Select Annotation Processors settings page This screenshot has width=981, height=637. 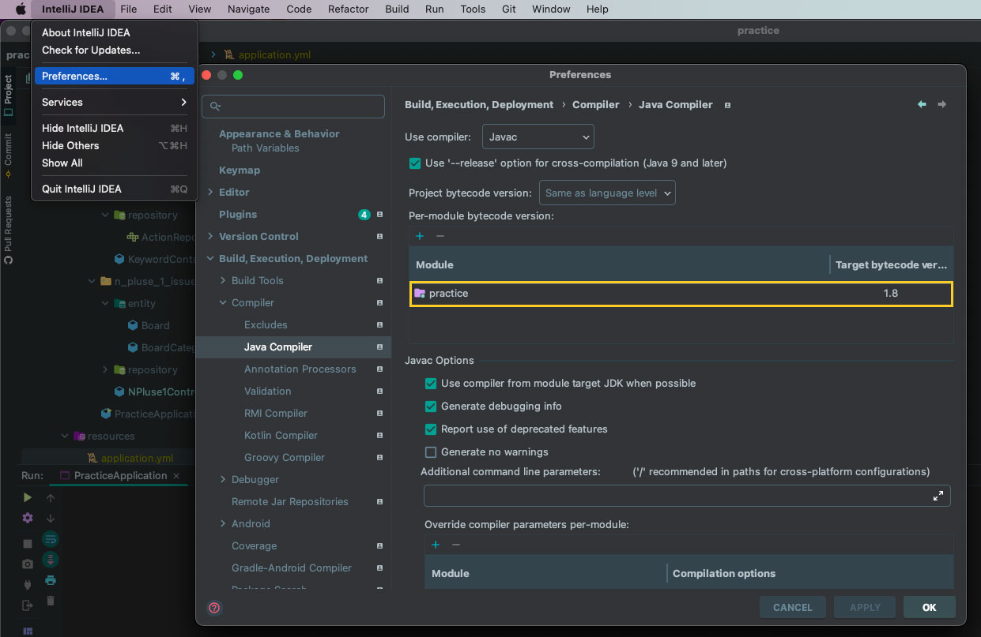300,369
